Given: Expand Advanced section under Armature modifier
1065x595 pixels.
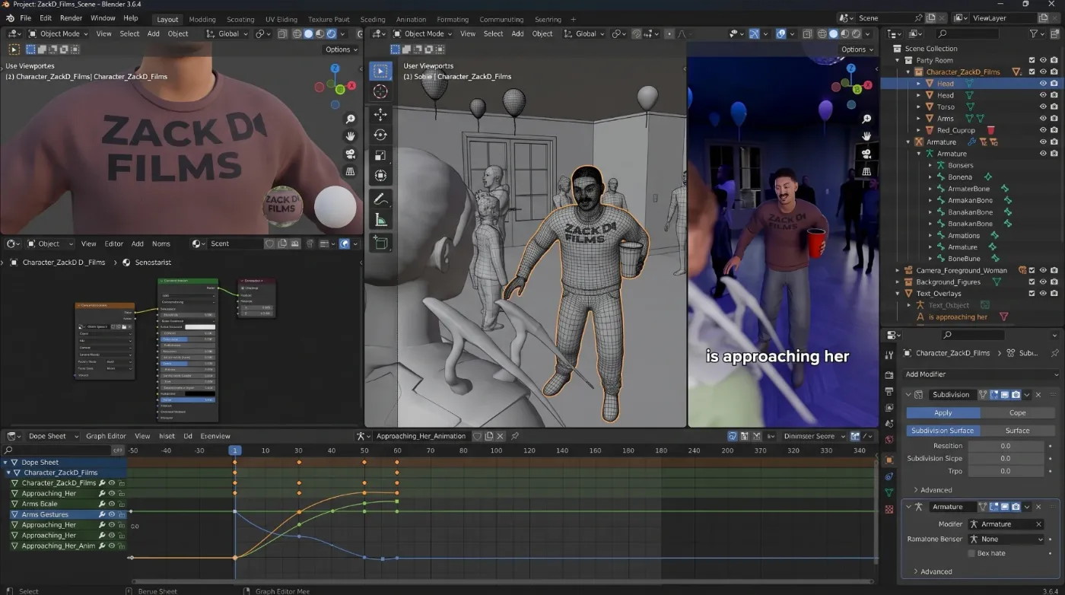Looking at the screenshot, I should [932, 571].
